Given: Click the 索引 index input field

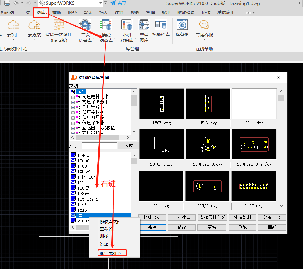Looking at the screenshot, I should (100, 146).
